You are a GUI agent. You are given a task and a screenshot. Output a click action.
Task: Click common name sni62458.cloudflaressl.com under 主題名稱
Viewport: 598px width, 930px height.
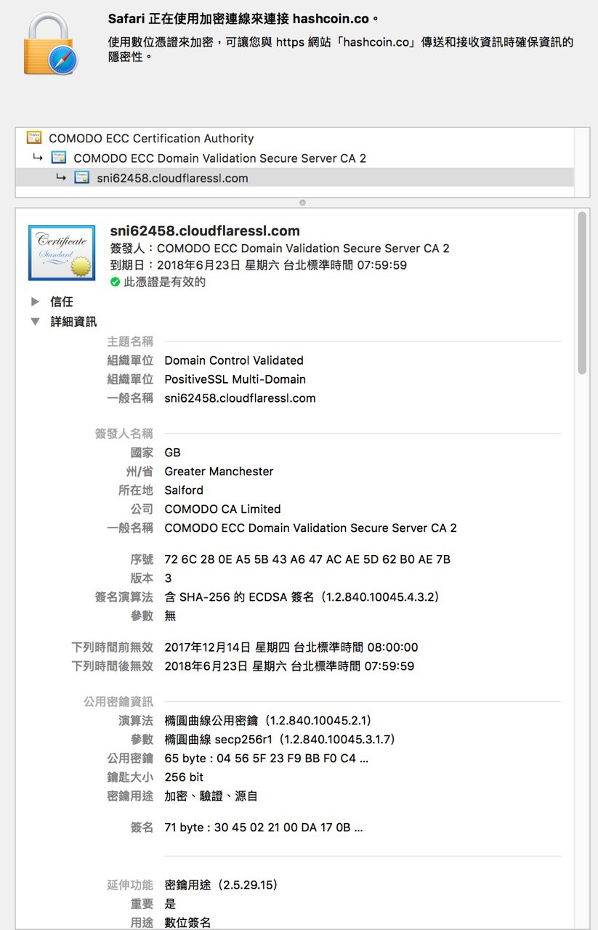241,398
